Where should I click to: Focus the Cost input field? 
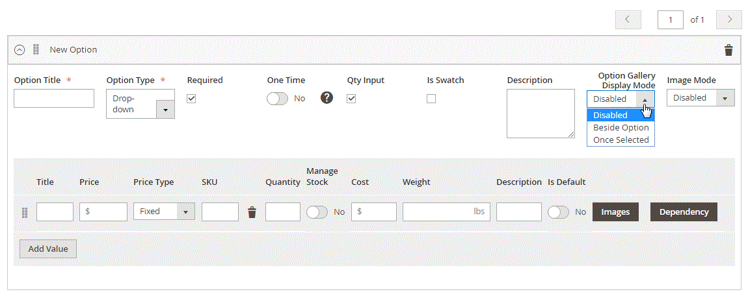point(374,212)
